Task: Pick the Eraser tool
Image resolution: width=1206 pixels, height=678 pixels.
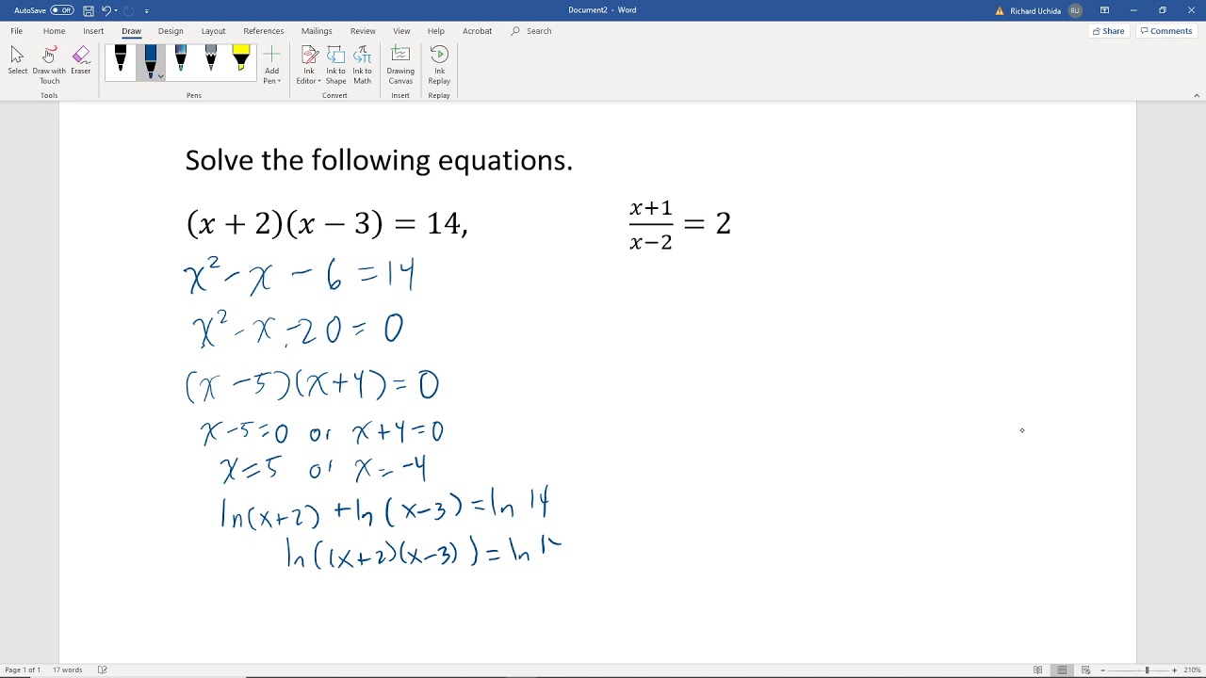Action: click(x=81, y=61)
